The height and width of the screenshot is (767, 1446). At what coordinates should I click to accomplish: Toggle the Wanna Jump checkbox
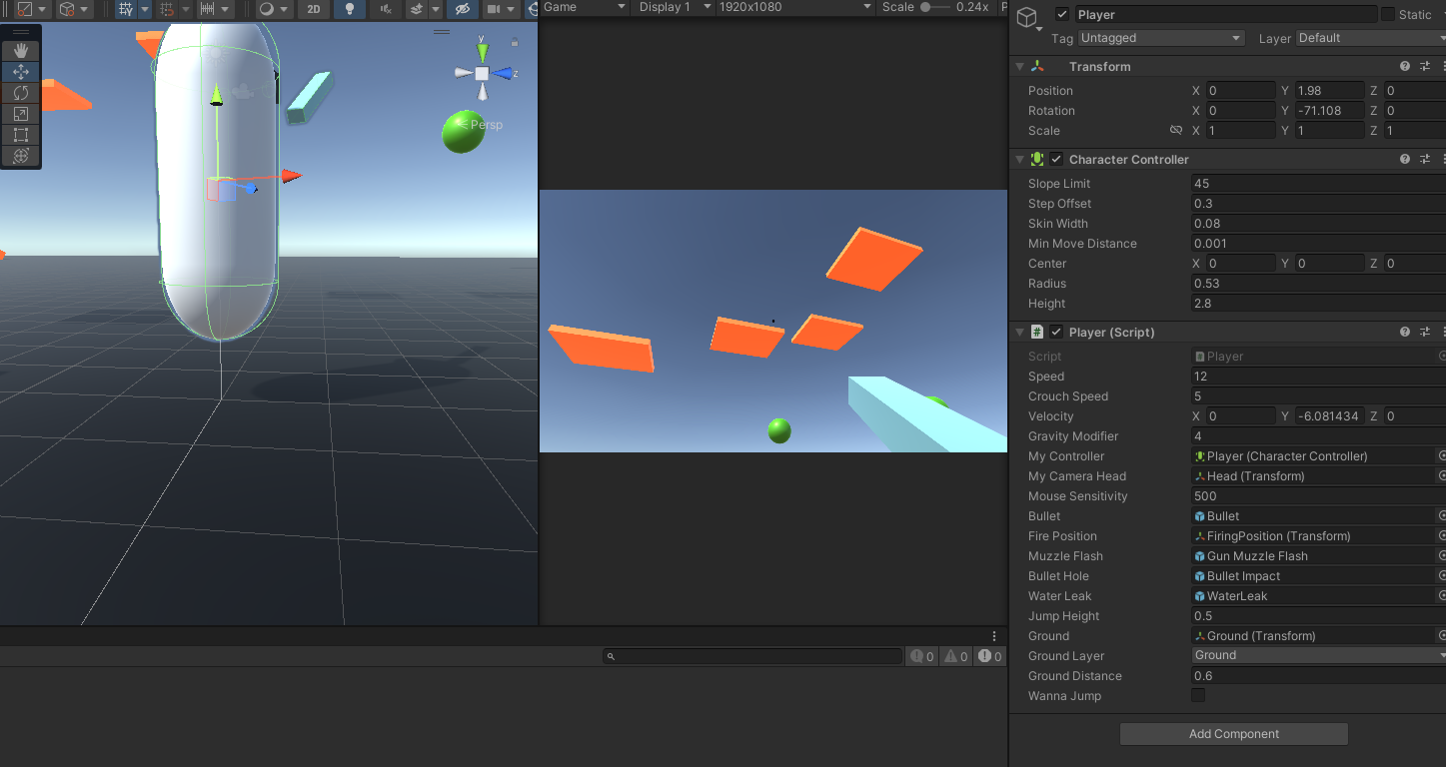pos(1198,695)
